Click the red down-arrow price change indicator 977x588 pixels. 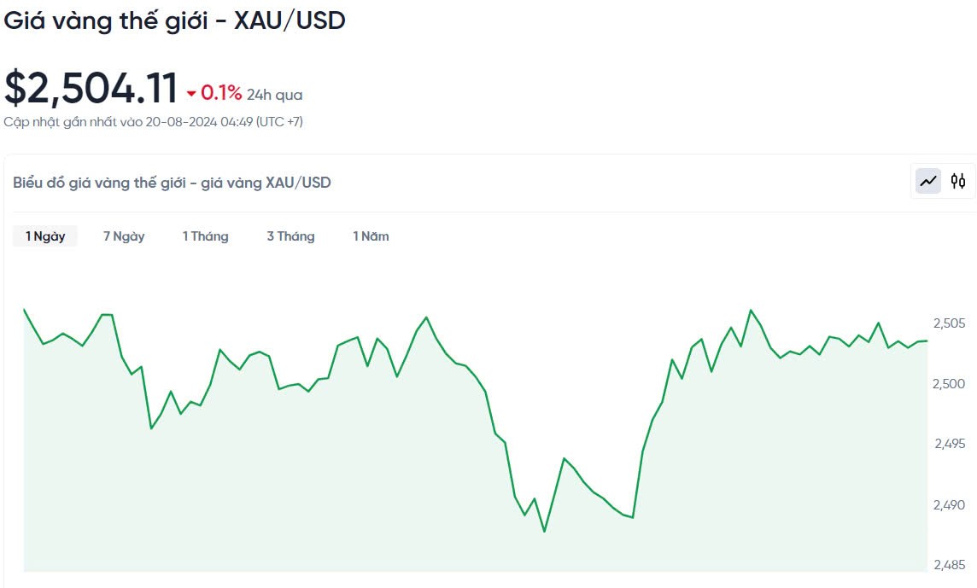pyautogui.click(x=191, y=93)
